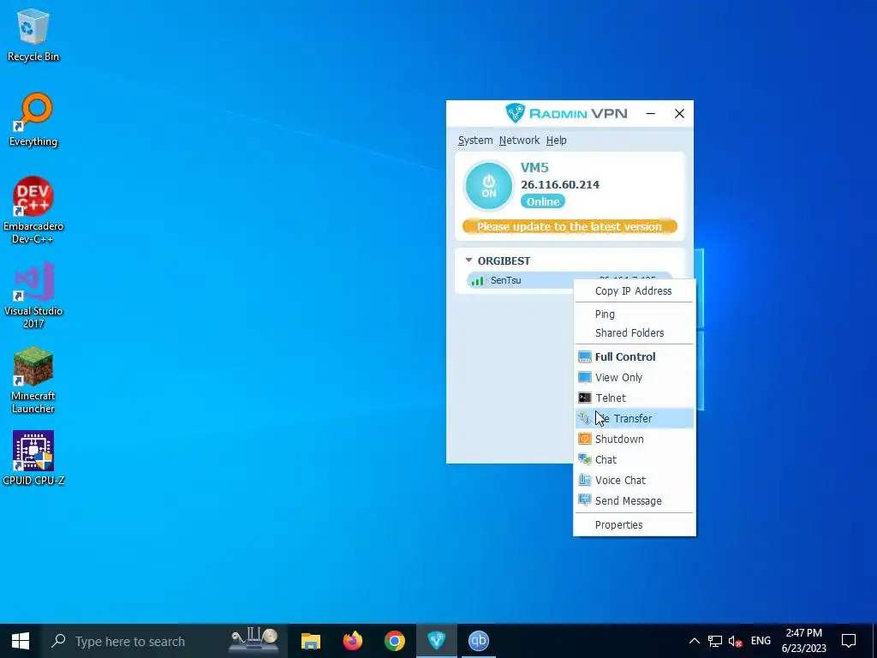Open Recycle Bin desktop icon
Viewport: 877px width, 658px height.
(33, 35)
